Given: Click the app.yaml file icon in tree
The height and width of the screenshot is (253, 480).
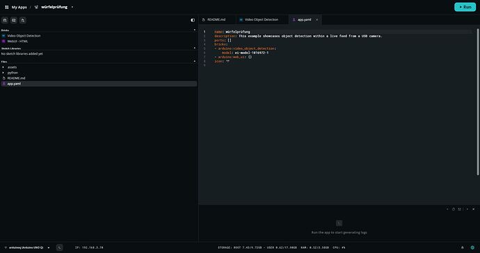Looking at the screenshot, I should click(3, 84).
